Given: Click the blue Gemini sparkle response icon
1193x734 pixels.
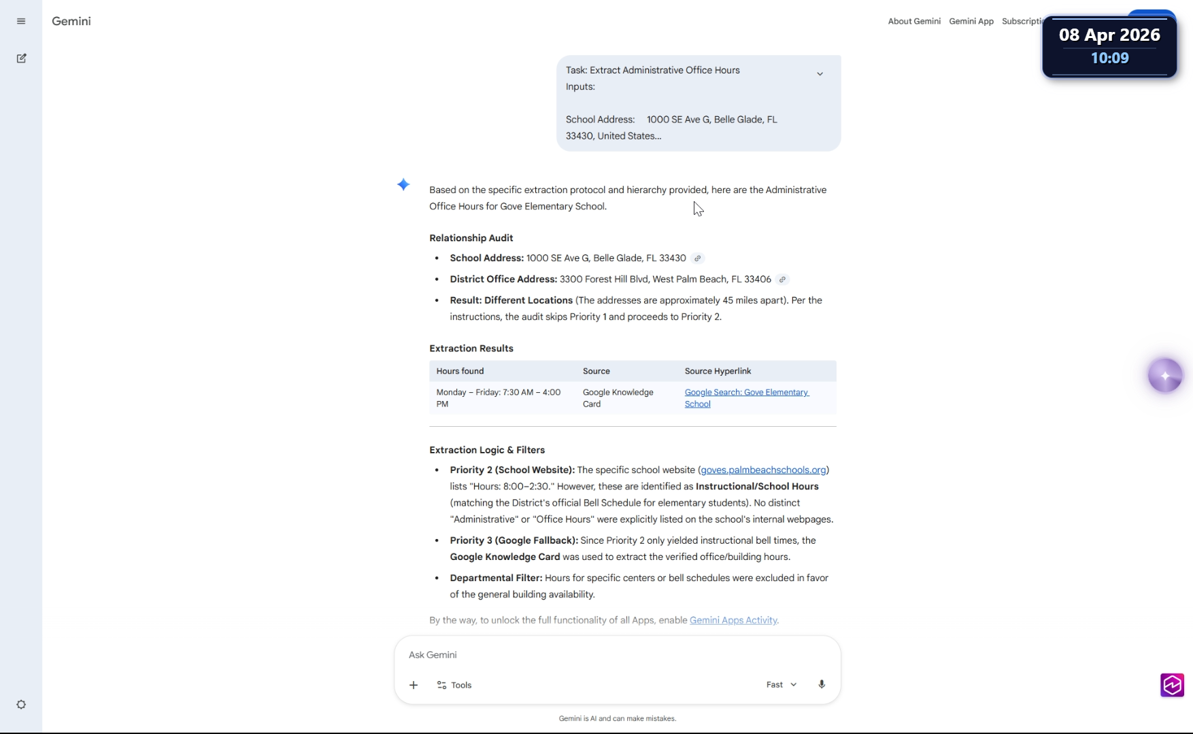Looking at the screenshot, I should point(403,184).
